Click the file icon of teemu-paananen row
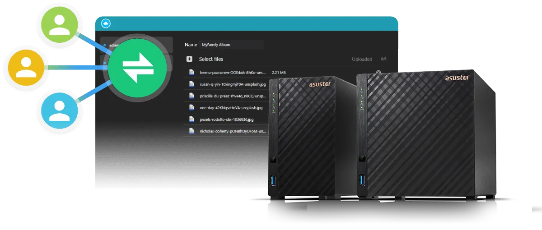 (192, 72)
